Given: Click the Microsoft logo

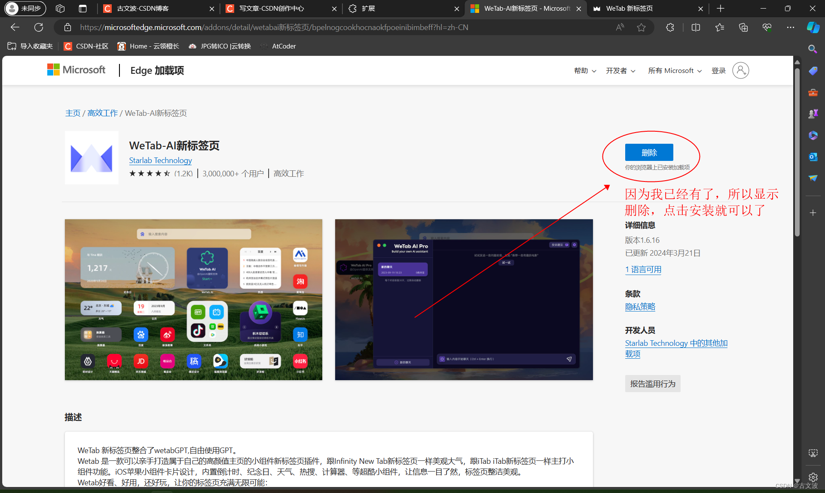Looking at the screenshot, I should click(x=76, y=70).
